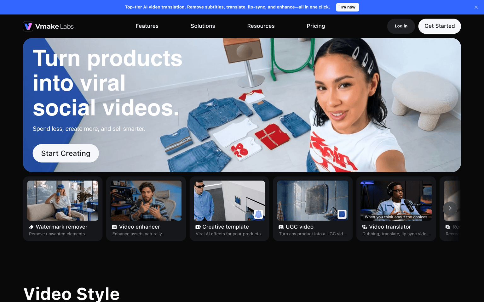
Task: Click the Watermark remover title
Action: 62,227
